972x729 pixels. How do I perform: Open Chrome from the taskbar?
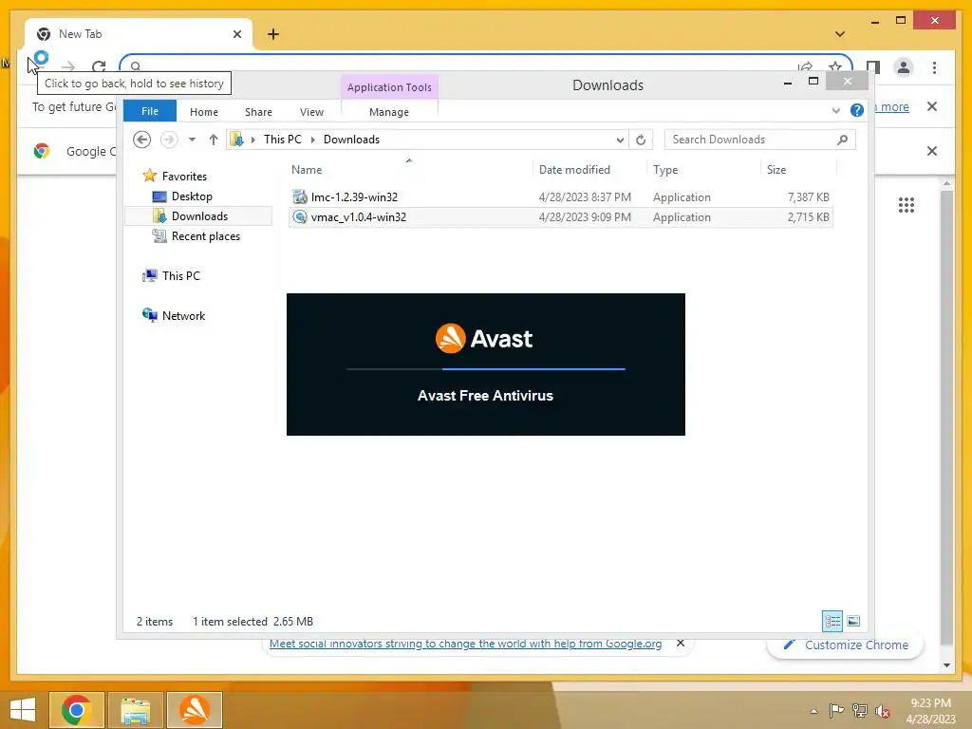76,710
